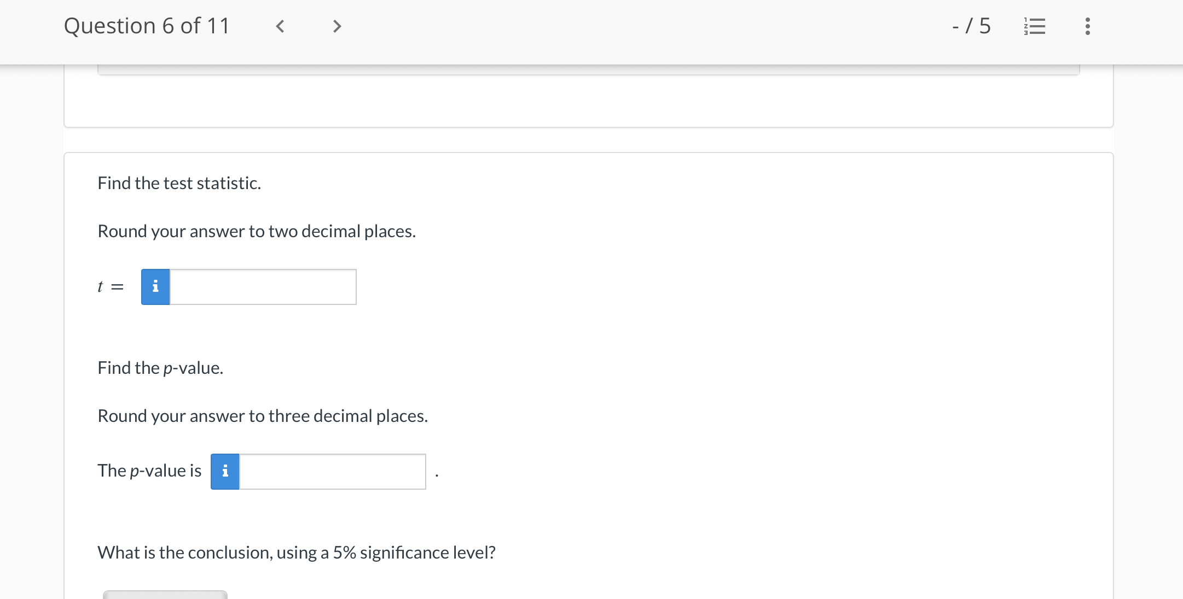Click the "- / 5" score indicator
The image size is (1183, 599).
point(971,26)
